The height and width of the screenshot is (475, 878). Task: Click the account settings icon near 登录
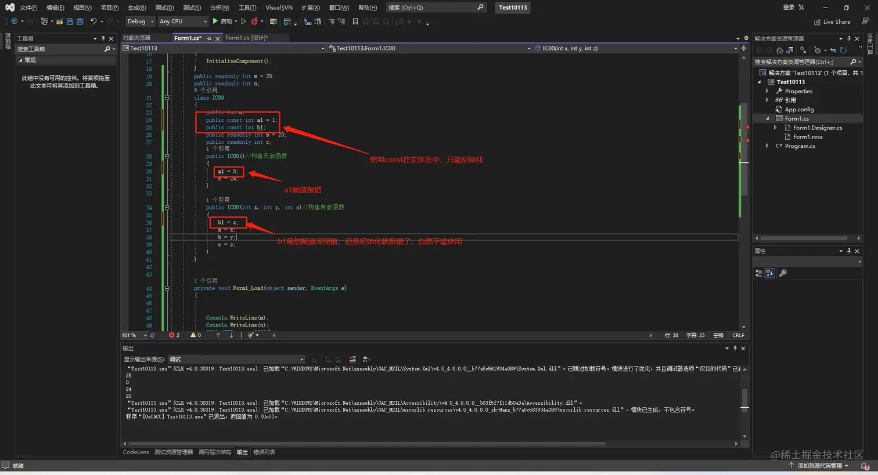[801, 8]
